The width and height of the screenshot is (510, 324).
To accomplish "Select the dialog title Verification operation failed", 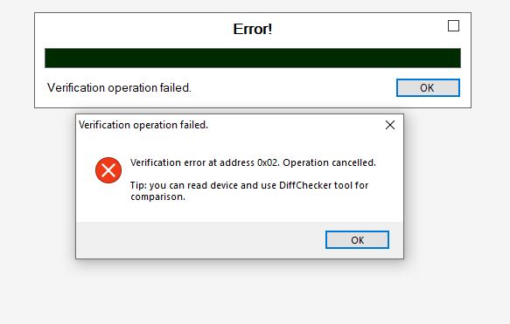I will tap(143, 125).
